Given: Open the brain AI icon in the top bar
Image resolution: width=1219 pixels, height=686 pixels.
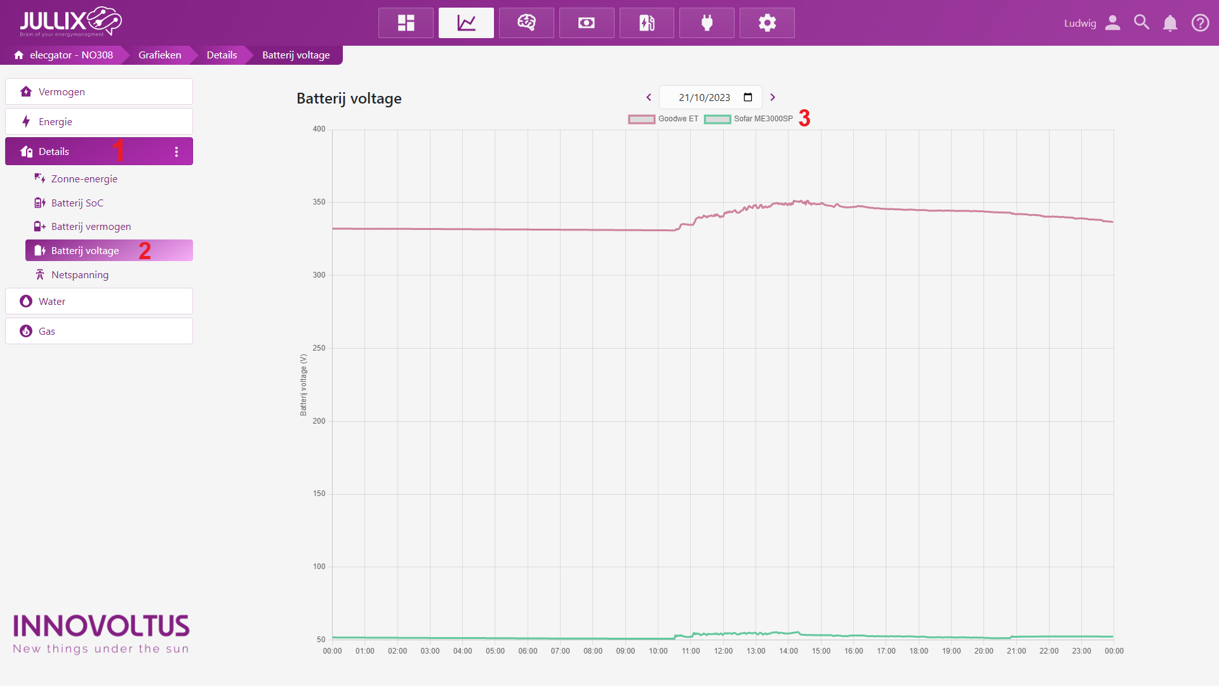Looking at the screenshot, I should pyautogui.click(x=526, y=23).
